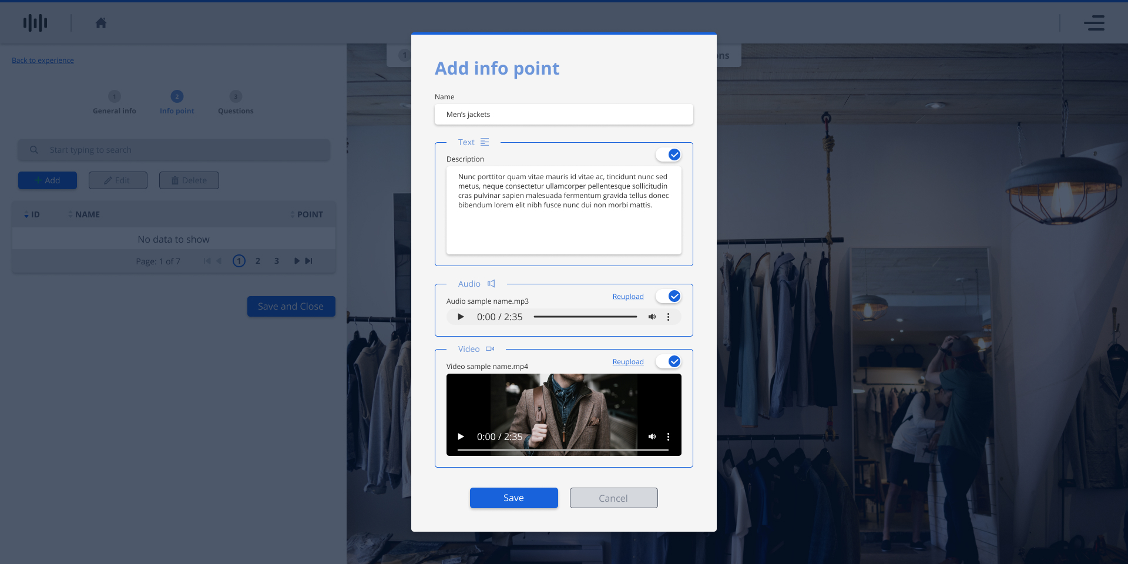Click the Add button
The height and width of the screenshot is (564, 1128).
[48, 180]
